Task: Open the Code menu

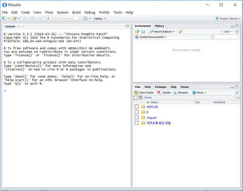Action: pos(26,12)
